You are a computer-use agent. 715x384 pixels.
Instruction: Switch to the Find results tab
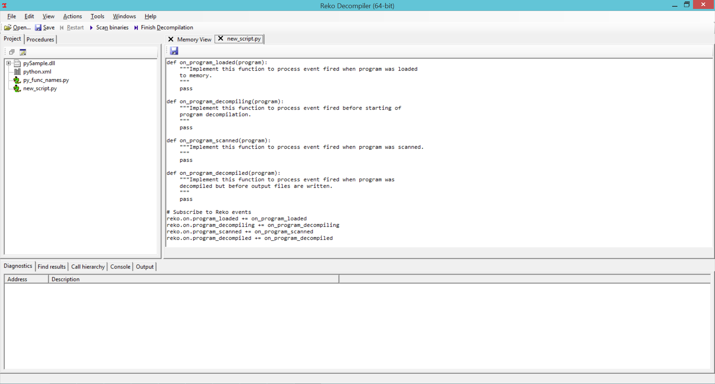click(x=51, y=267)
